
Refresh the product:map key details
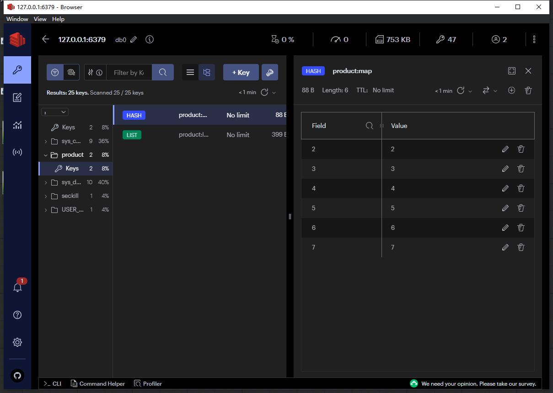pos(461,90)
